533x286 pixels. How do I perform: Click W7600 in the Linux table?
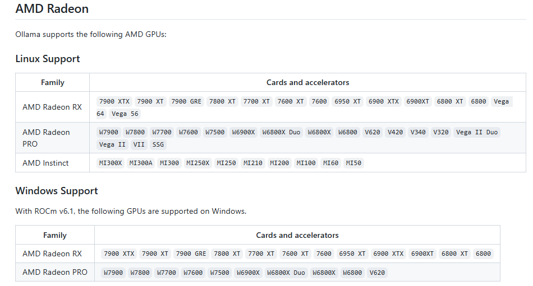189,132
